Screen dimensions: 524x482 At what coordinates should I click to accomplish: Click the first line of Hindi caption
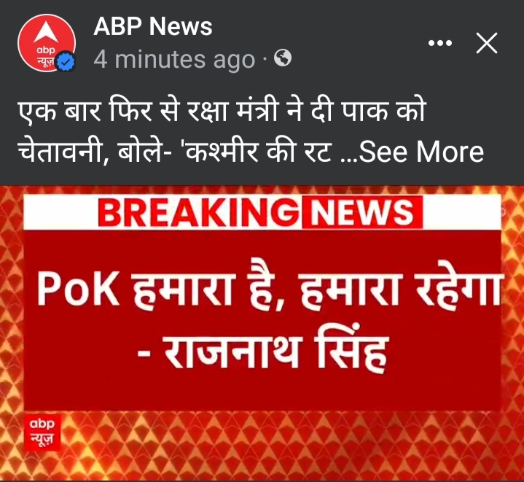[221, 111]
